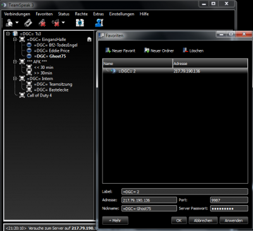253x231 pixels.
Task: Click the skull icon of Call of Duty 4
Action: pos(22,95)
